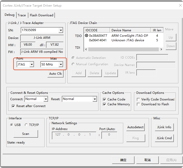Open the Port JTAG dropdown
Viewport: 183px width, 168px height.
tap(32, 64)
